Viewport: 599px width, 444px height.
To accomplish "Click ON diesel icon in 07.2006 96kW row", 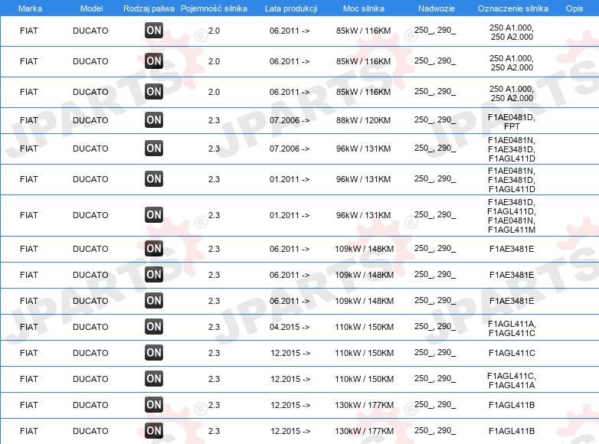I will point(154,148).
